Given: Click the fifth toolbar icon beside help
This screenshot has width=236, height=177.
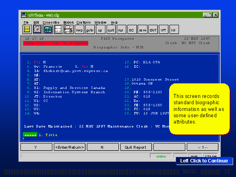Looking at the screenshot, I should [x=68, y=29].
